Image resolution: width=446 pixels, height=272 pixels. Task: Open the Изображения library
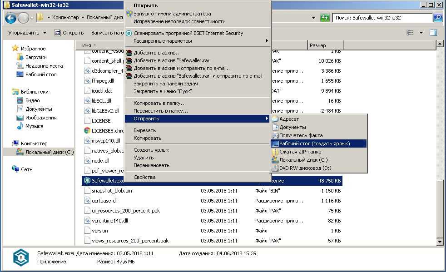pyautogui.click(x=41, y=118)
